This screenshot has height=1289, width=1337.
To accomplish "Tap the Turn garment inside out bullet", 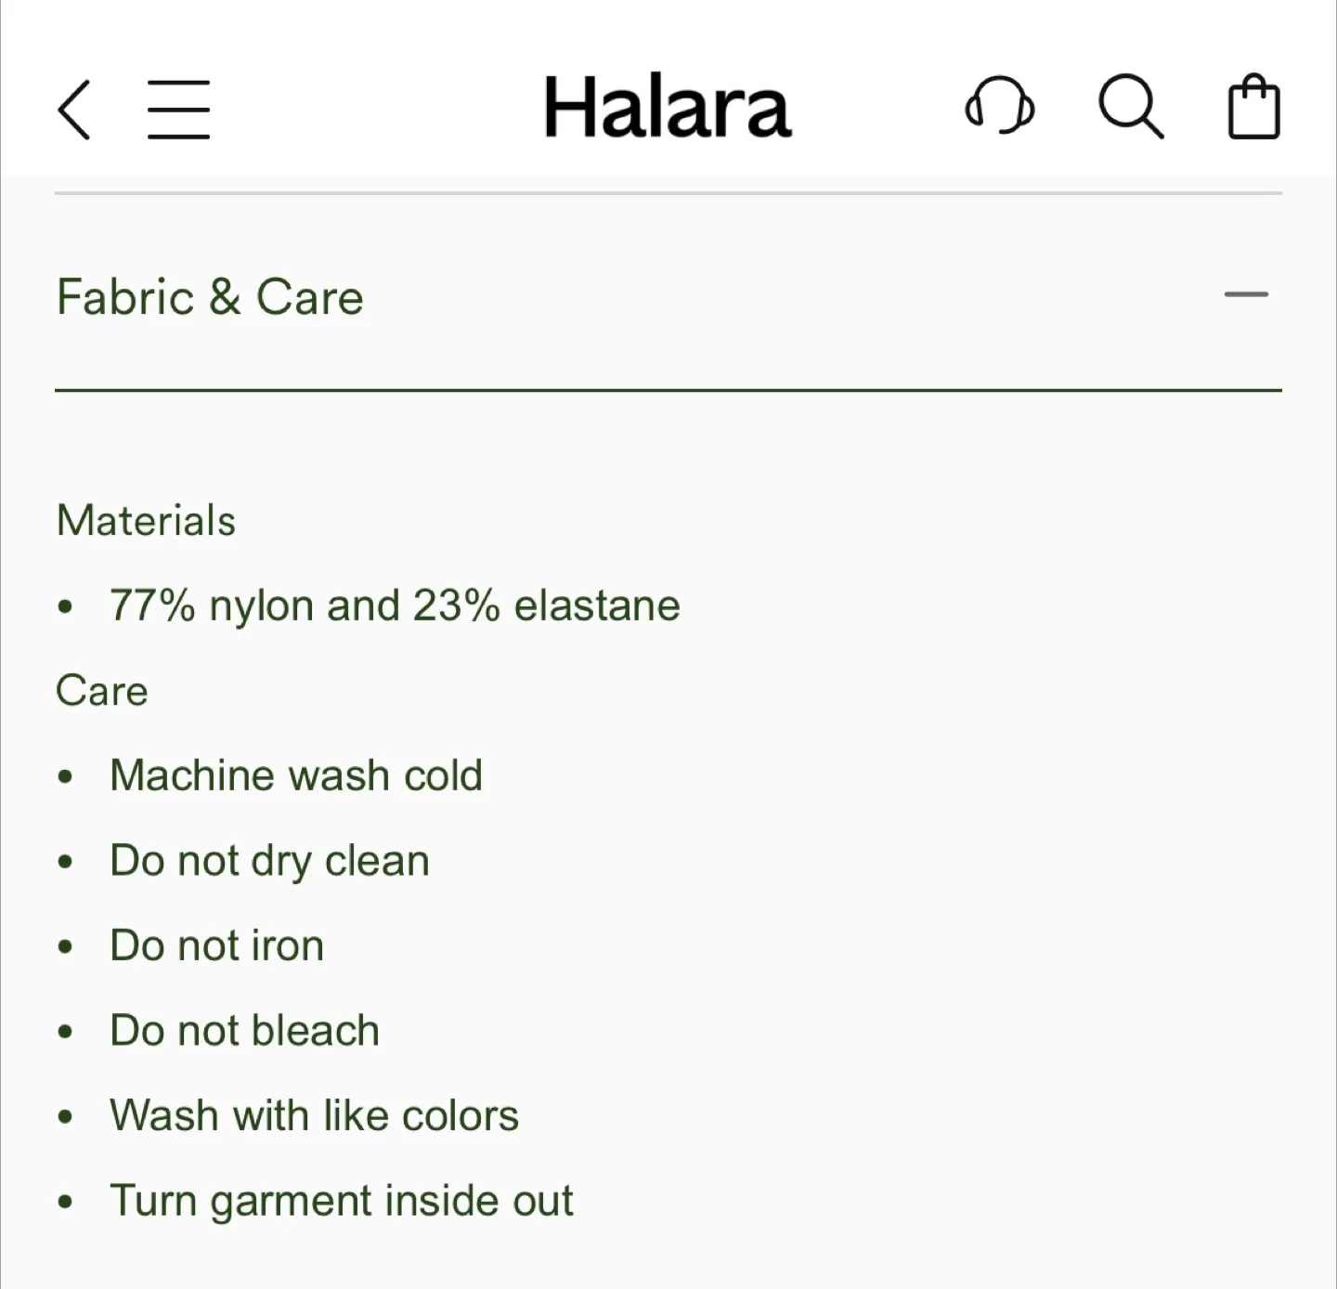I will [x=342, y=1200].
